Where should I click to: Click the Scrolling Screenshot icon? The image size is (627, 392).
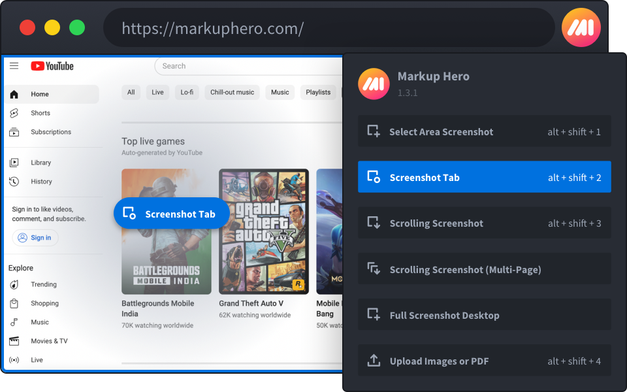tap(374, 223)
